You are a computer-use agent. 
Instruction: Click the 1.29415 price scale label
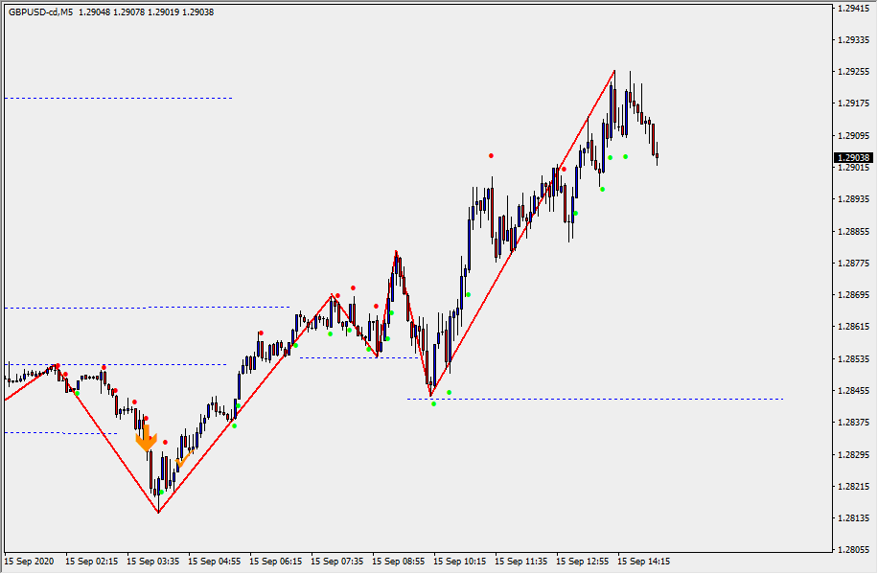852,9
